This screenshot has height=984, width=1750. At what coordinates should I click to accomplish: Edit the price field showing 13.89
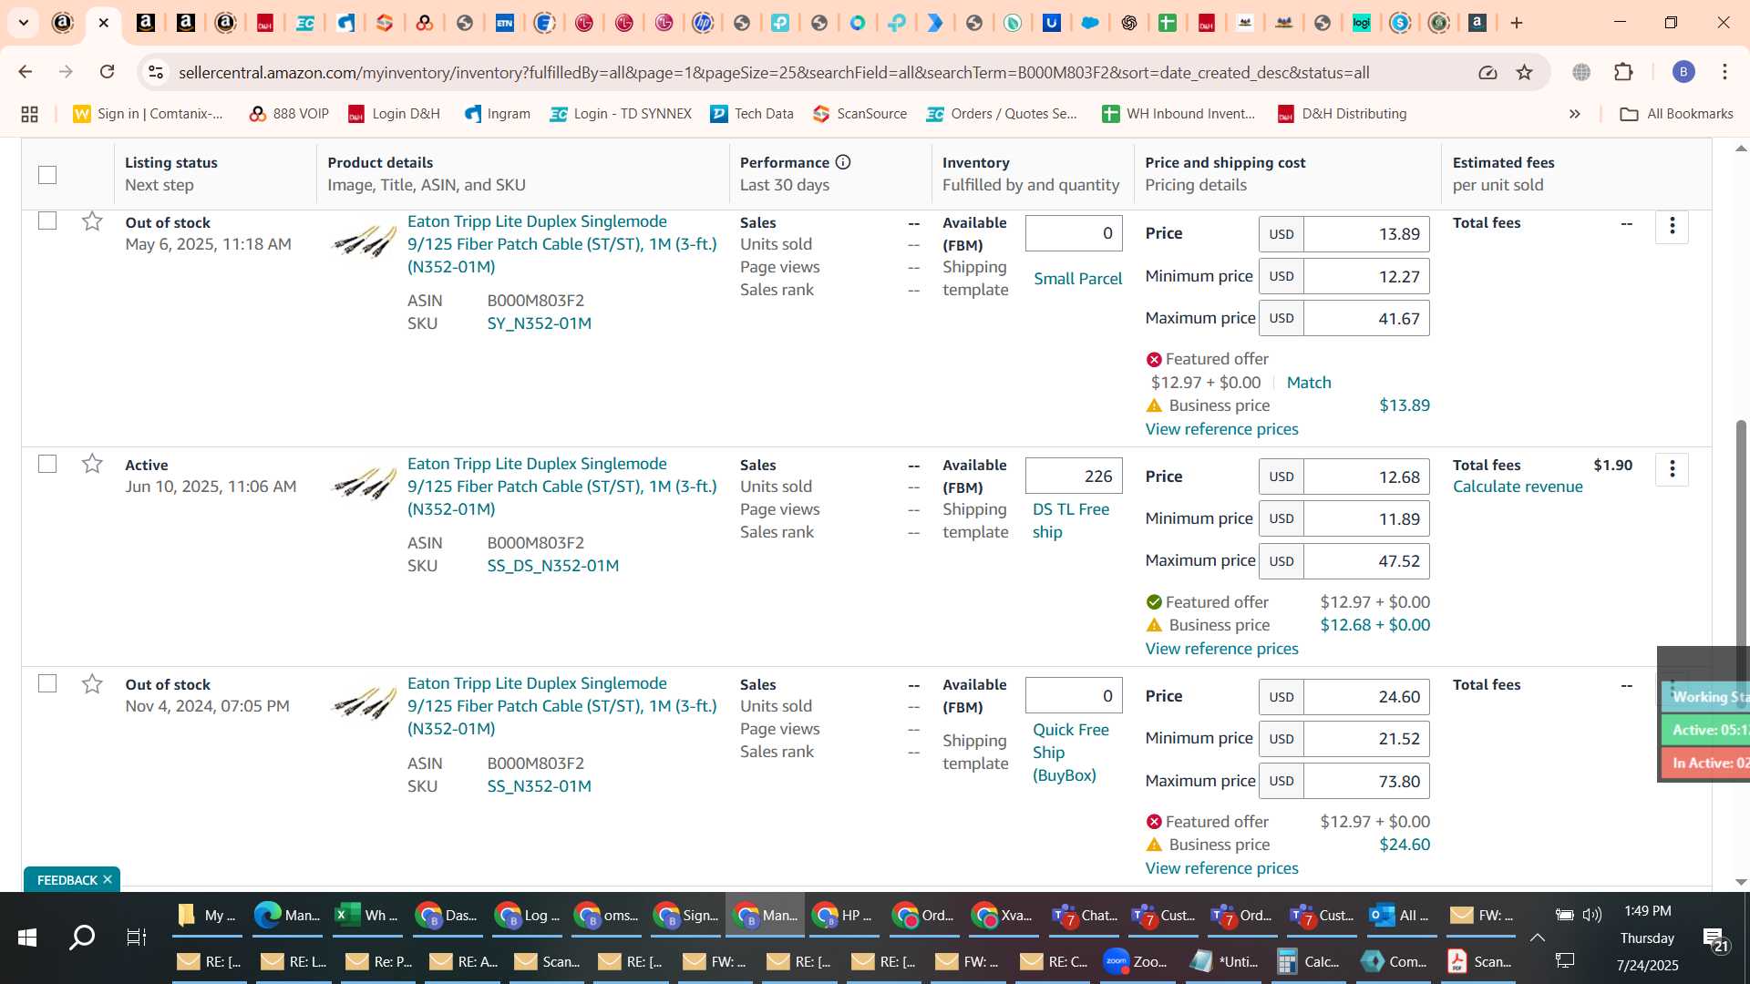1366,234
